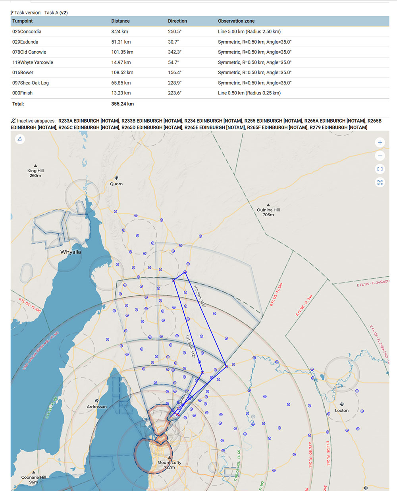Click the R234 EDINBURGH [NOTAM] airspace
The image size is (397, 491).
tap(214, 121)
